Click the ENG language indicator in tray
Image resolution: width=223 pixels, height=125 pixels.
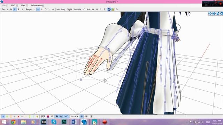click(x=208, y=122)
